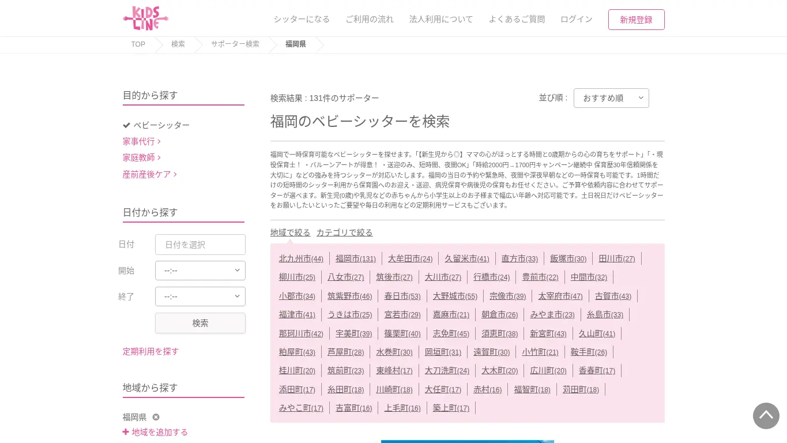787x443 pixels.
Task: Filter by 太宰府市(47)
Action: tap(560, 296)
